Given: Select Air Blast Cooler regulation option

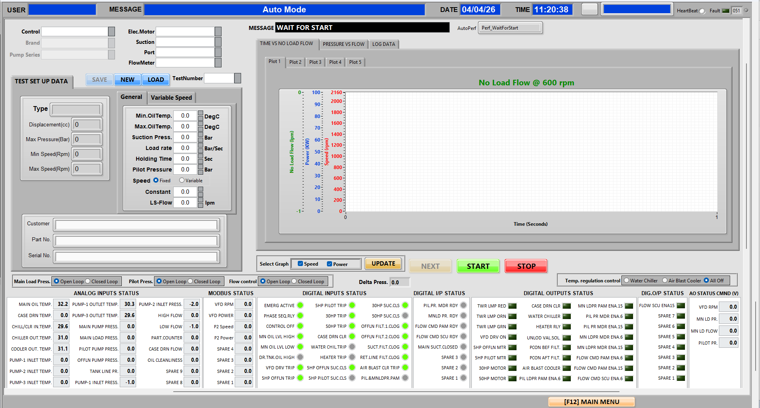Looking at the screenshot, I should 665,280.
